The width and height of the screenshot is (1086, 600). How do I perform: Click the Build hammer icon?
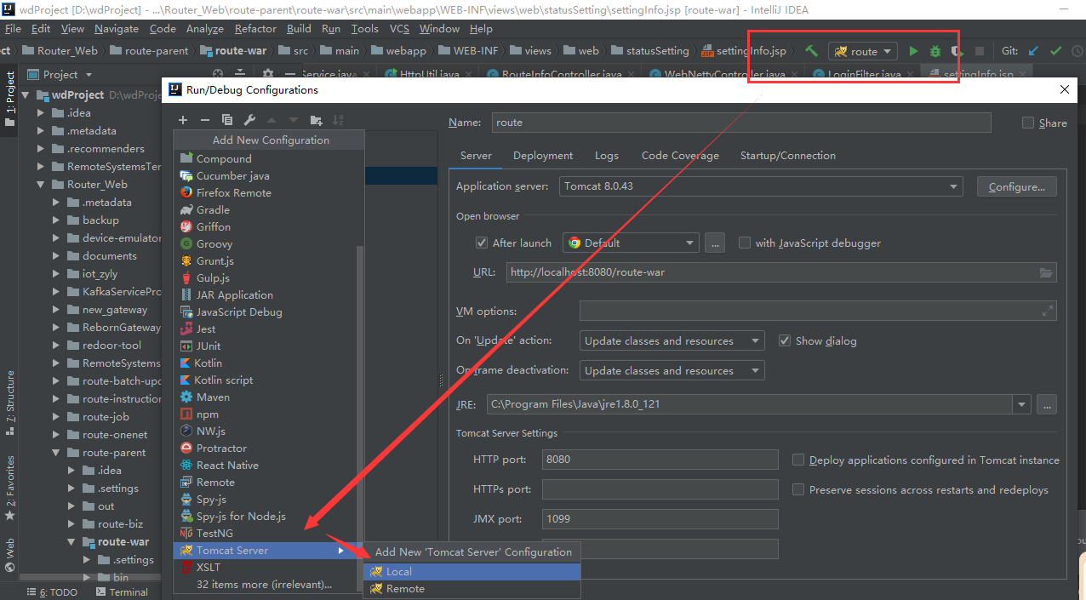pyautogui.click(x=811, y=51)
